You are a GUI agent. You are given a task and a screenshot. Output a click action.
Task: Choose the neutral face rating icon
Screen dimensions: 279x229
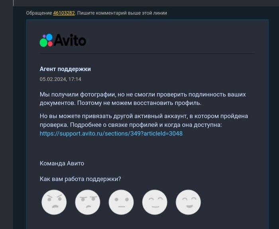[x=121, y=202]
